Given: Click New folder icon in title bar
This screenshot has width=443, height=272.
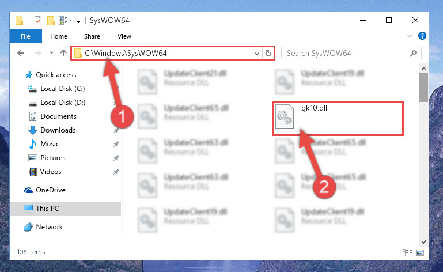Looking at the screenshot, I should tap(51, 21).
